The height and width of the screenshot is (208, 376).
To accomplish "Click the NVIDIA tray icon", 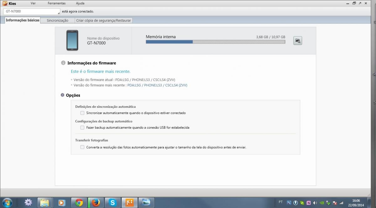I will [x=322, y=203].
